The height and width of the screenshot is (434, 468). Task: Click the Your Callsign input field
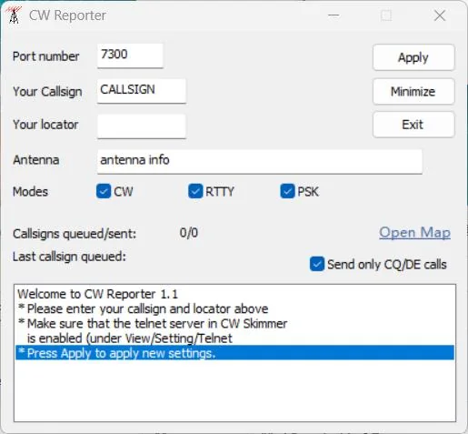click(142, 91)
